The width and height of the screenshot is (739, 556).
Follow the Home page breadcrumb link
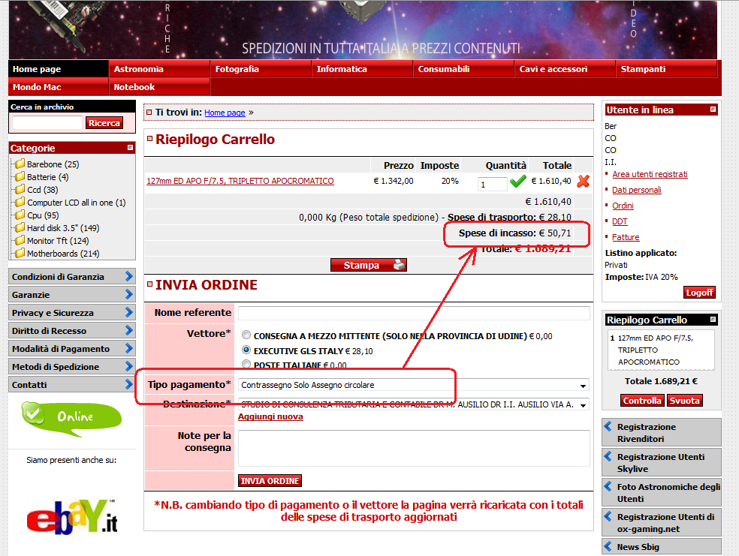click(225, 113)
